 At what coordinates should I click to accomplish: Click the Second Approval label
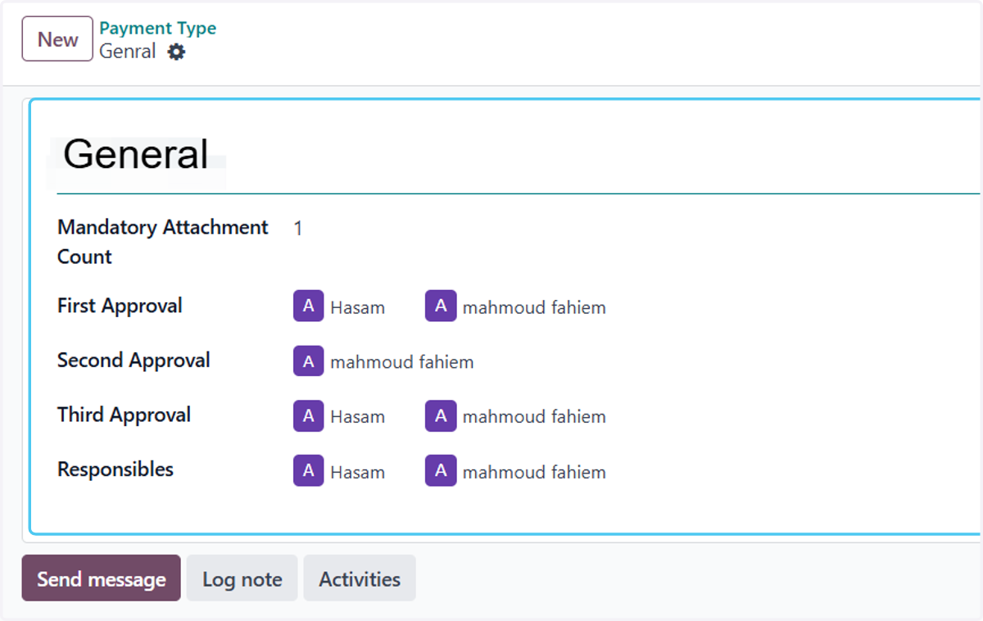coord(134,360)
